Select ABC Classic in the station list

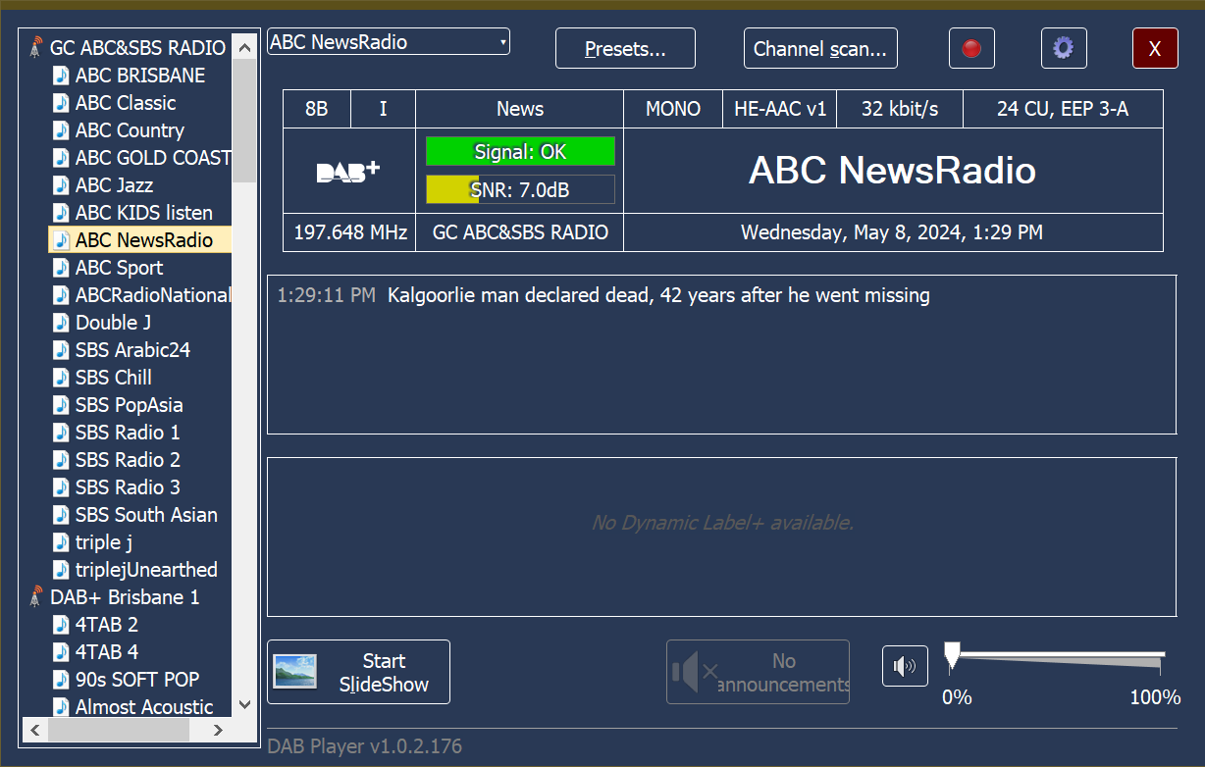click(126, 103)
